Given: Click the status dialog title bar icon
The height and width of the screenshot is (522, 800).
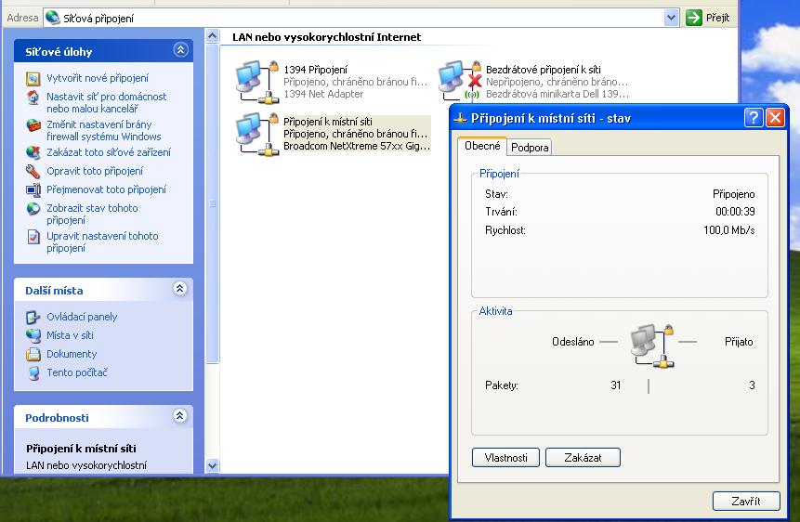Looking at the screenshot, I should [x=461, y=118].
